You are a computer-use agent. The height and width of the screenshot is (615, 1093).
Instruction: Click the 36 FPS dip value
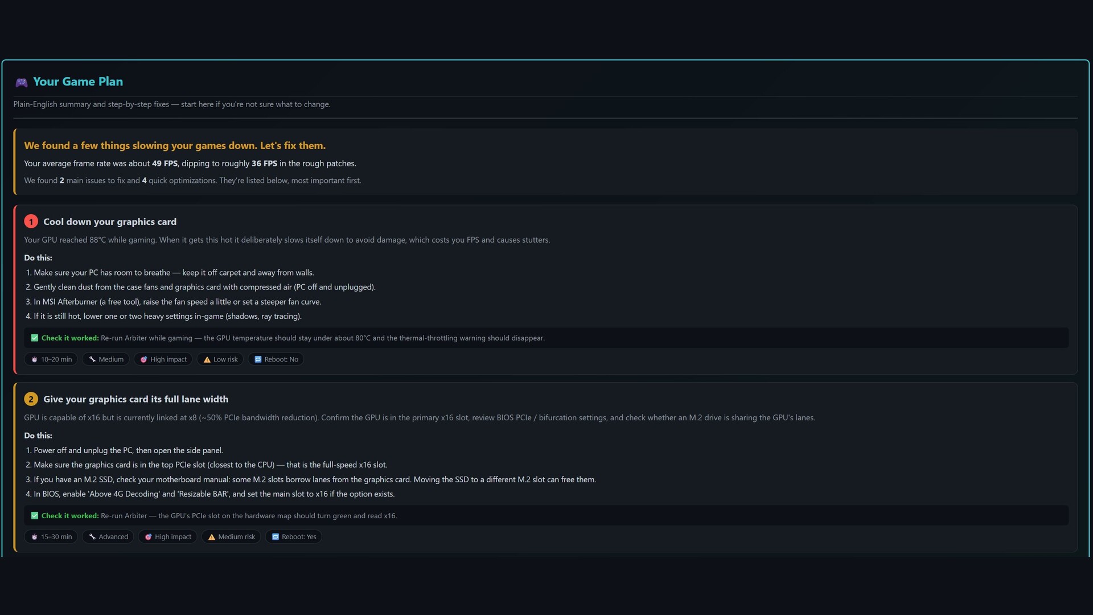click(x=265, y=163)
